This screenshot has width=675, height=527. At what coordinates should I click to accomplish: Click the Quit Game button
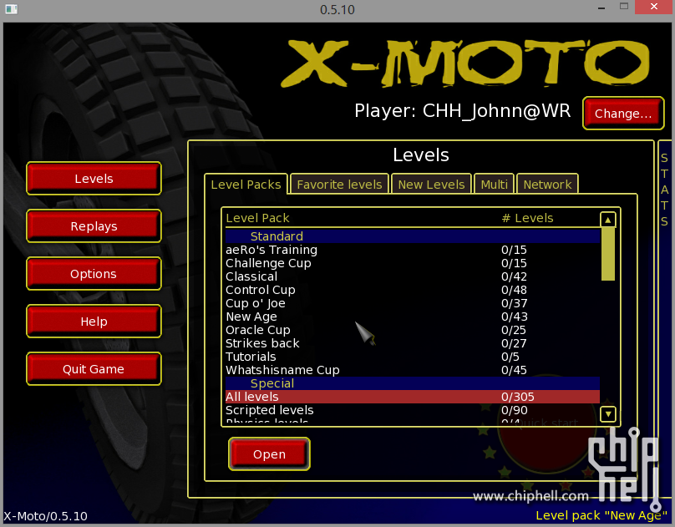coord(94,369)
